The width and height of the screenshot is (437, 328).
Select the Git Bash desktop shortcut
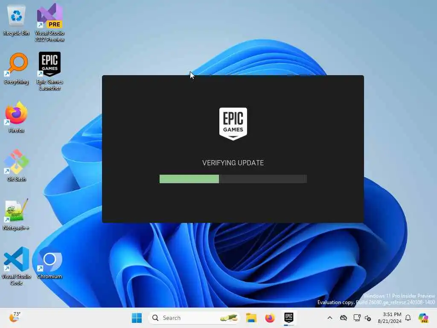pyautogui.click(x=16, y=166)
